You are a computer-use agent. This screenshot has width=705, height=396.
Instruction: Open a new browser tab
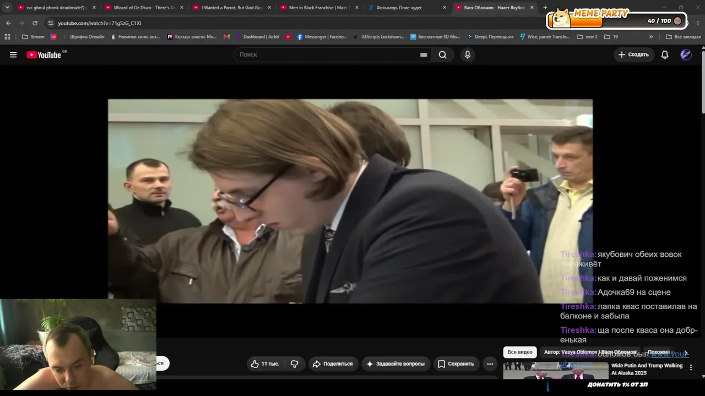pyautogui.click(x=545, y=8)
